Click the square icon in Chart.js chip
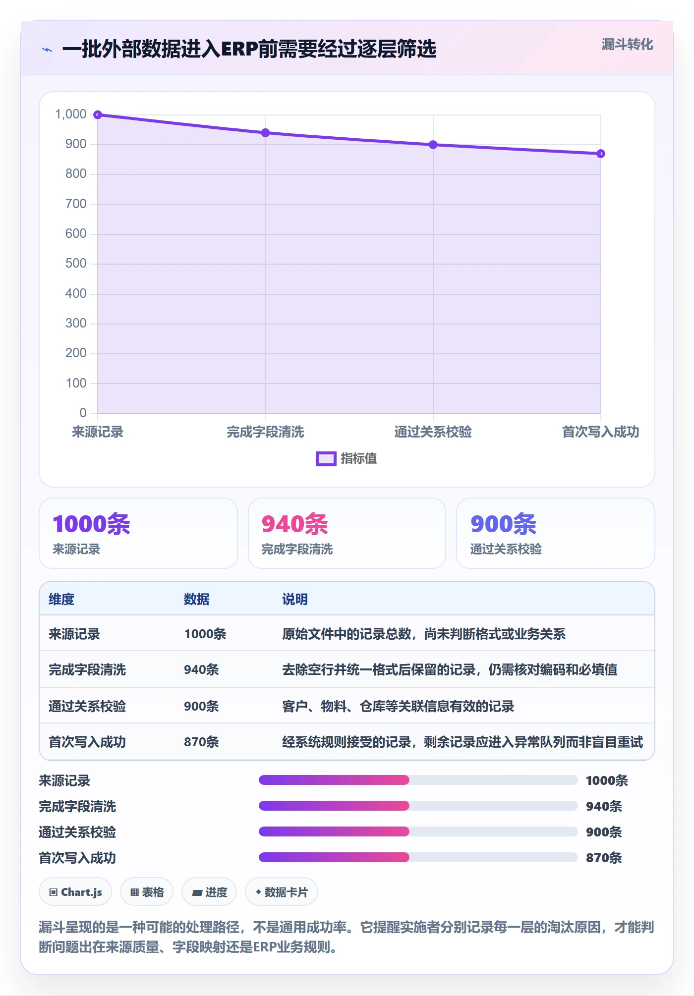 pyautogui.click(x=54, y=893)
